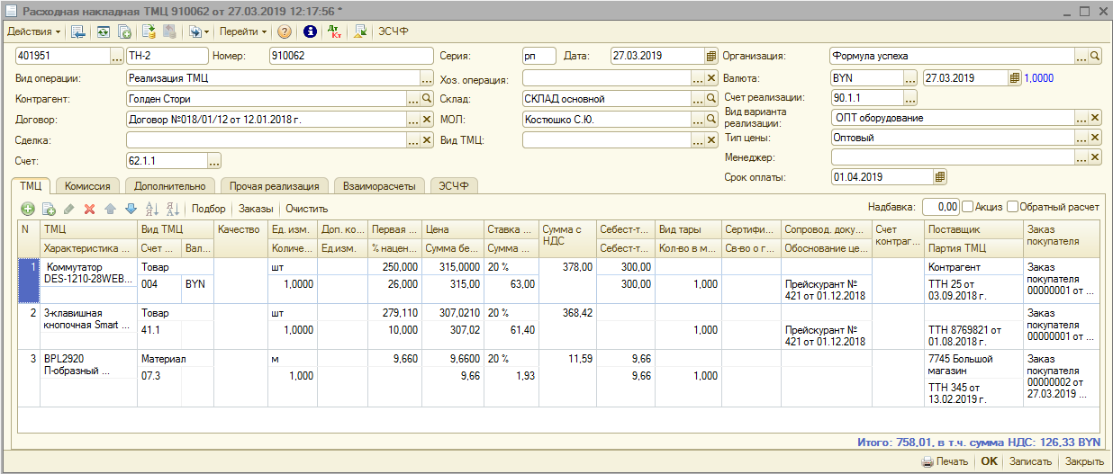Open the Действия dropdown menu

33,31
